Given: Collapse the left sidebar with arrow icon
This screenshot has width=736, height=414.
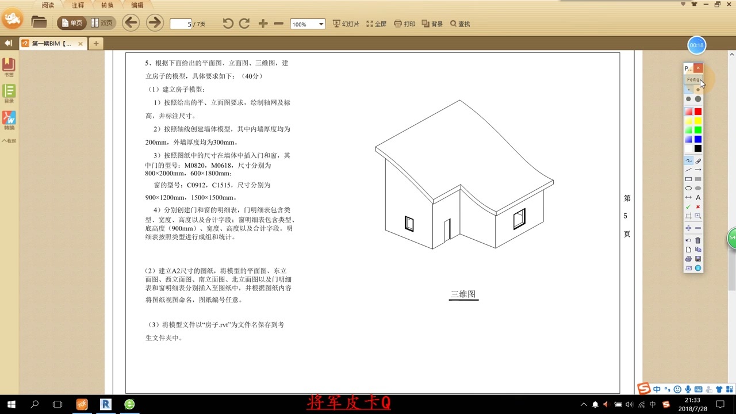Looking at the screenshot, I should tap(8, 43).
